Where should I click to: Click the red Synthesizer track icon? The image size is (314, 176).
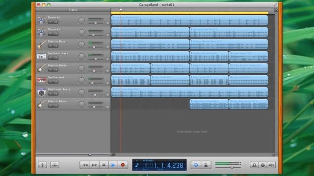click(x=41, y=80)
